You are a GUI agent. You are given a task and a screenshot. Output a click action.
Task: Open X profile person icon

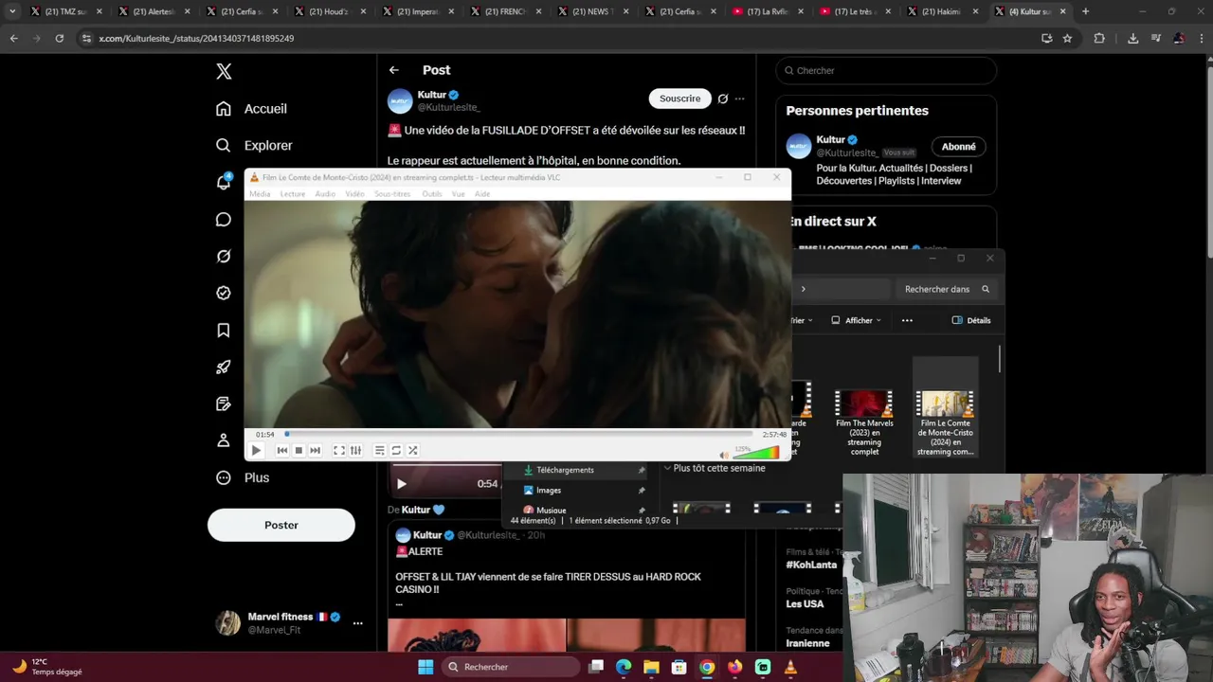tap(224, 440)
